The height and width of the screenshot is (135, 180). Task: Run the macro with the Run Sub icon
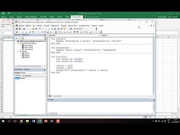point(46,29)
